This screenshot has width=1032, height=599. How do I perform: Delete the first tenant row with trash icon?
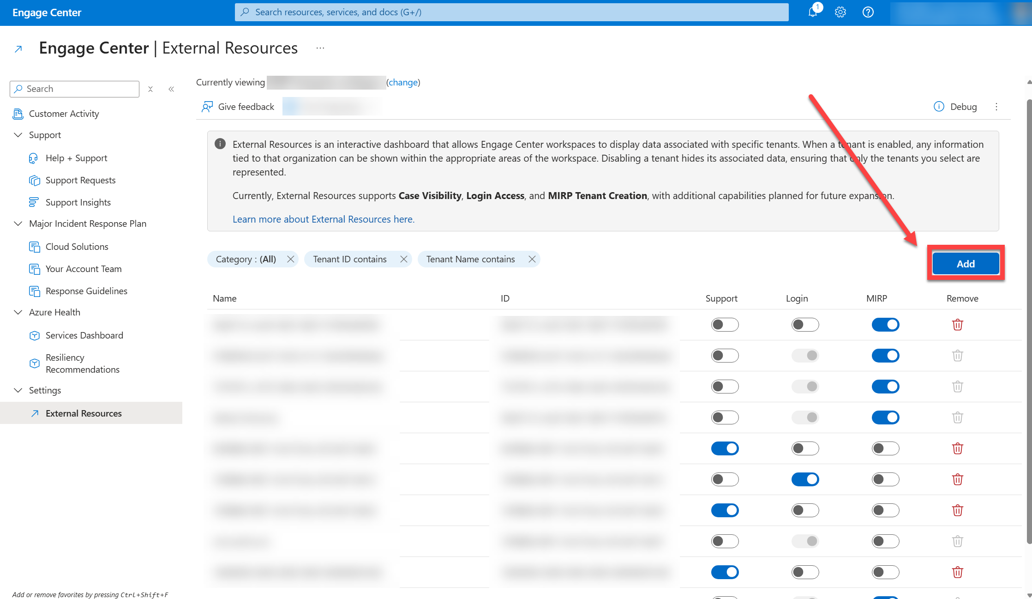(x=958, y=325)
